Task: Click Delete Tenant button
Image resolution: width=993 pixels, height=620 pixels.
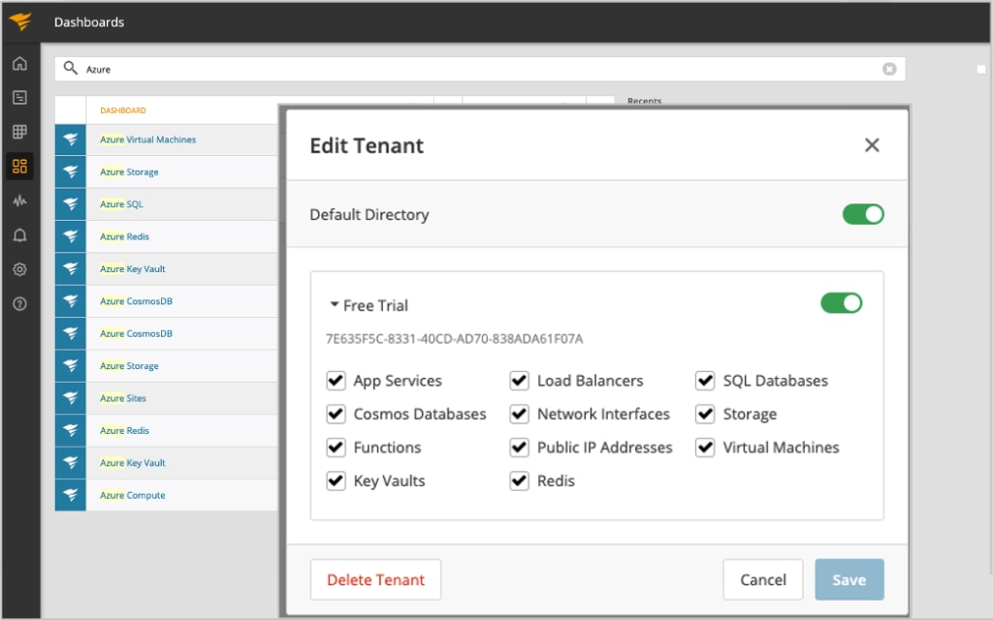Action: 375,579
